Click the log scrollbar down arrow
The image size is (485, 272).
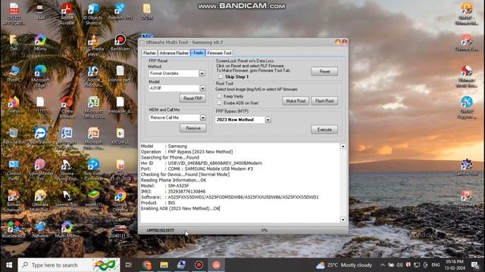coord(343,220)
